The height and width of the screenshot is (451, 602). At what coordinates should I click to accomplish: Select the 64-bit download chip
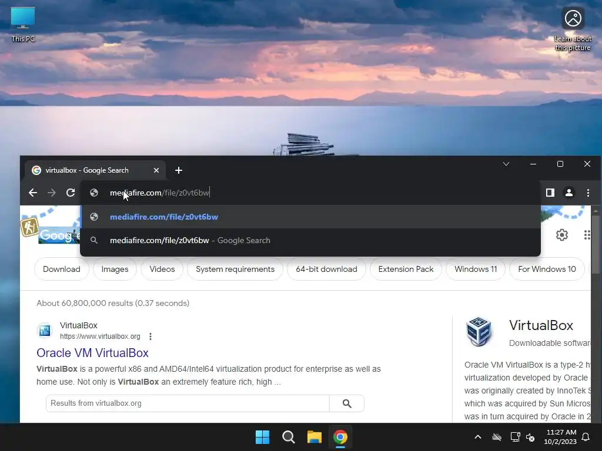pos(326,269)
